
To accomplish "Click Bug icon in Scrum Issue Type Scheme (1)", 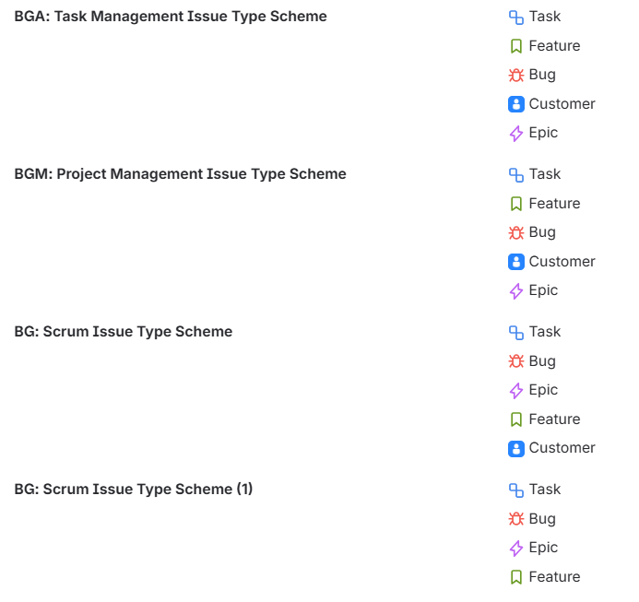I will (x=516, y=520).
